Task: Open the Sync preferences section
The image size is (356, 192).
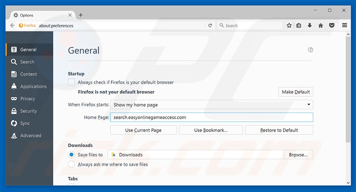Action: pos(29,123)
